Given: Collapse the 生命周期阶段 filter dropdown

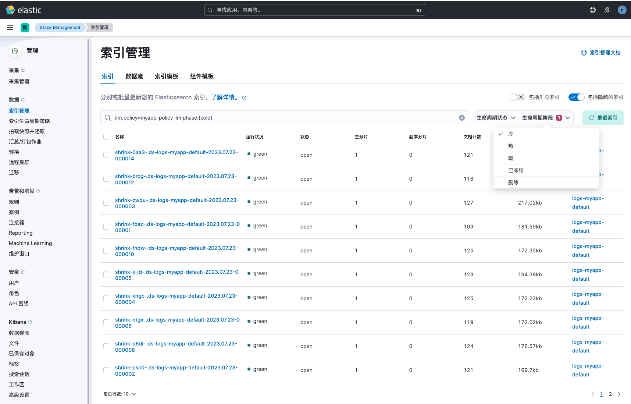Looking at the screenshot, I should pos(546,118).
